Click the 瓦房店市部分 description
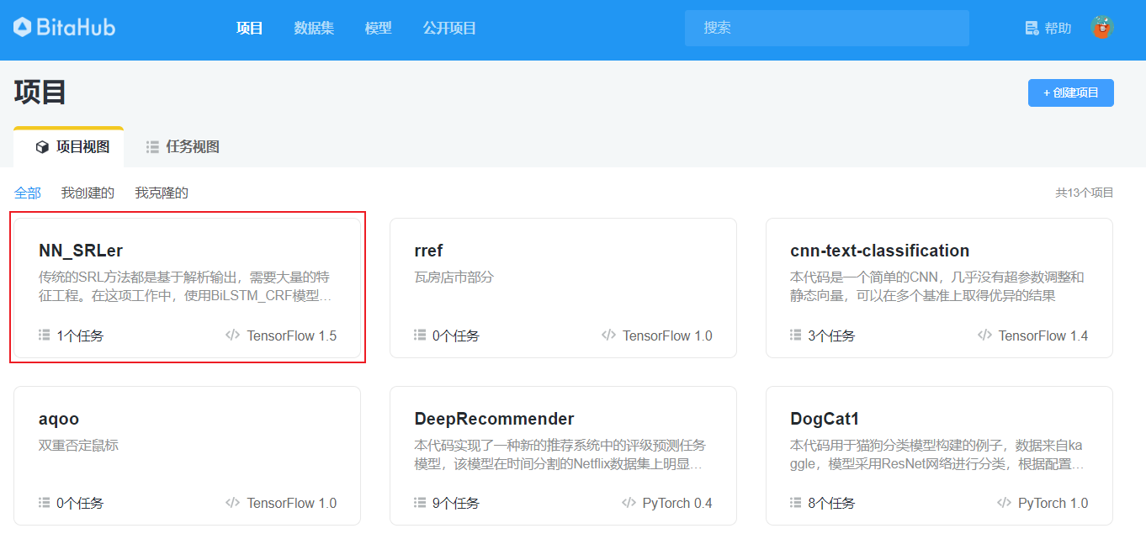The image size is (1146, 539). point(454,277)
